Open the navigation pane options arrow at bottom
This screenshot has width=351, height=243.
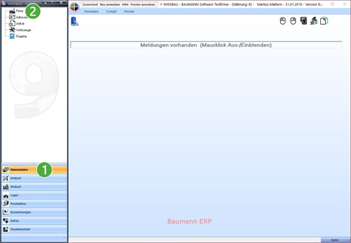click(x=64, y=238)
